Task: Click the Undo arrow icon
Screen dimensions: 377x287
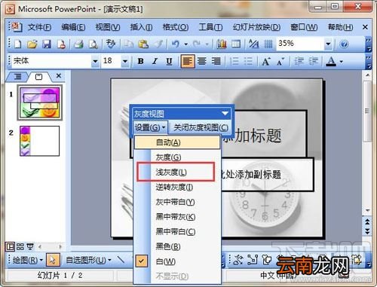Action: (x=176, y=44)
